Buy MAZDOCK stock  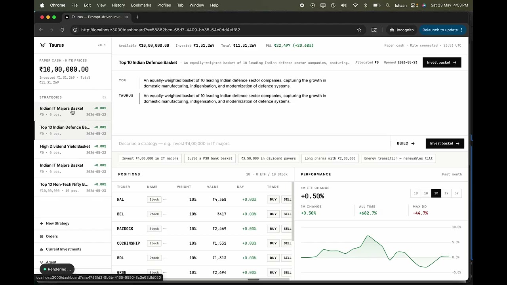coord(273,229)
